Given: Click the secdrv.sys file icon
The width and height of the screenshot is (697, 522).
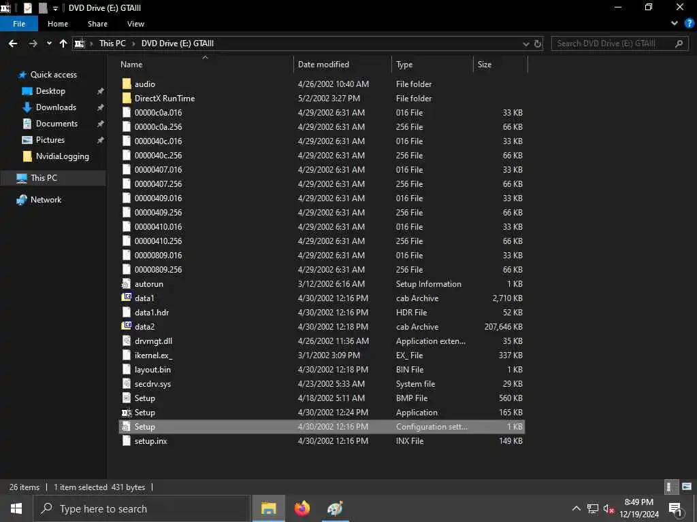Looking at the screenshot, I should 127,383.
